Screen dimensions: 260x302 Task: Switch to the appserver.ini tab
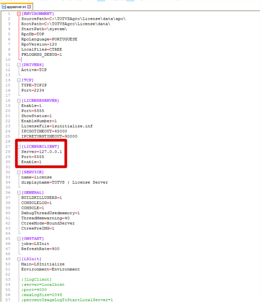pyautogui.click(x=16, y=7)
